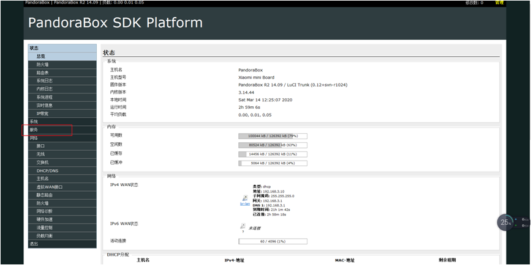Screen dimensions: 531x265
Task: Click the 活动连接 progress bar
Action: coord(273,241)
